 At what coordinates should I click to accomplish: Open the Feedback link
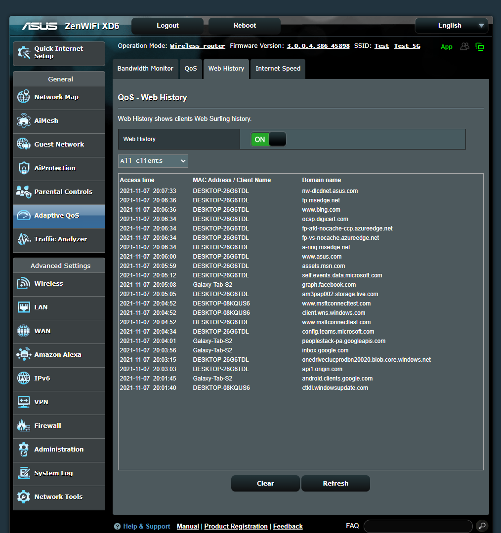(288, 526)
